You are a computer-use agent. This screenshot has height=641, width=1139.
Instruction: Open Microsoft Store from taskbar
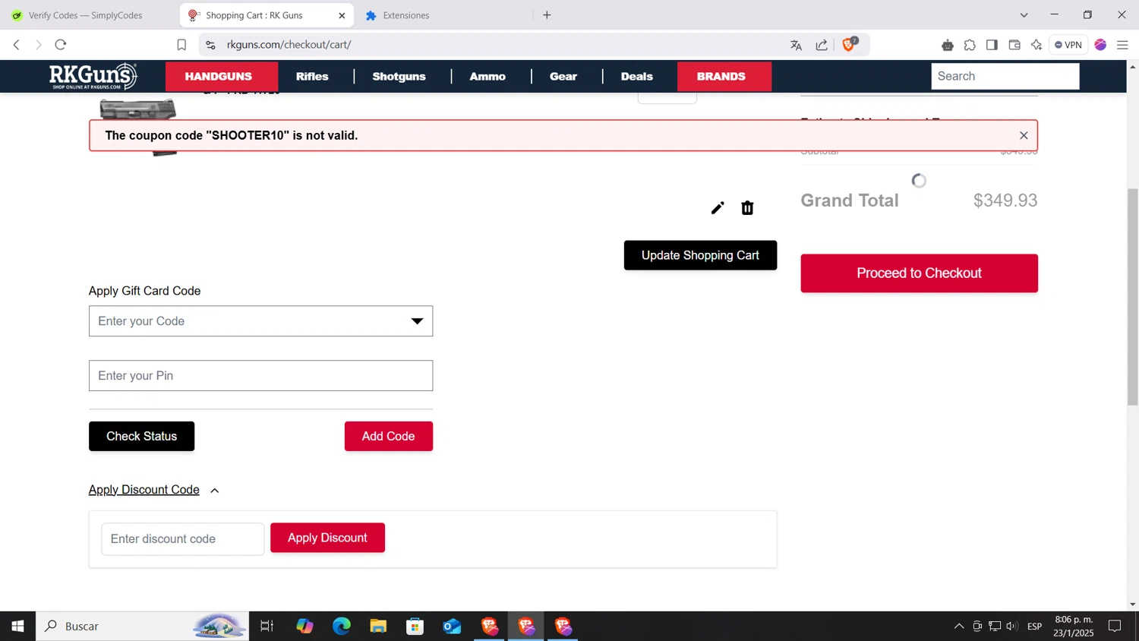[415, 626]
